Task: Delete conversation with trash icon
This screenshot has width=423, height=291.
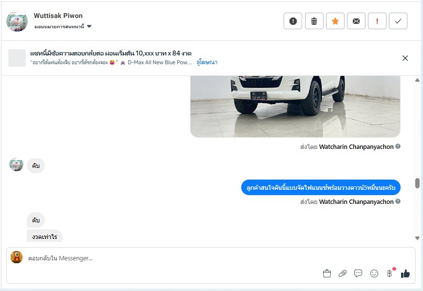Action: pos(314,21)
